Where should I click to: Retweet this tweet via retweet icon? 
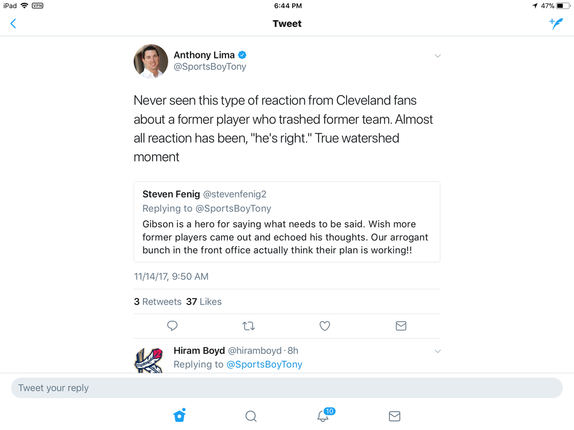(249, 326)
